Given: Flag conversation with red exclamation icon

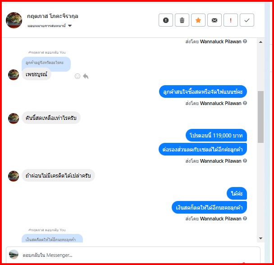Looking at the screenshot, I should point(231,20).
